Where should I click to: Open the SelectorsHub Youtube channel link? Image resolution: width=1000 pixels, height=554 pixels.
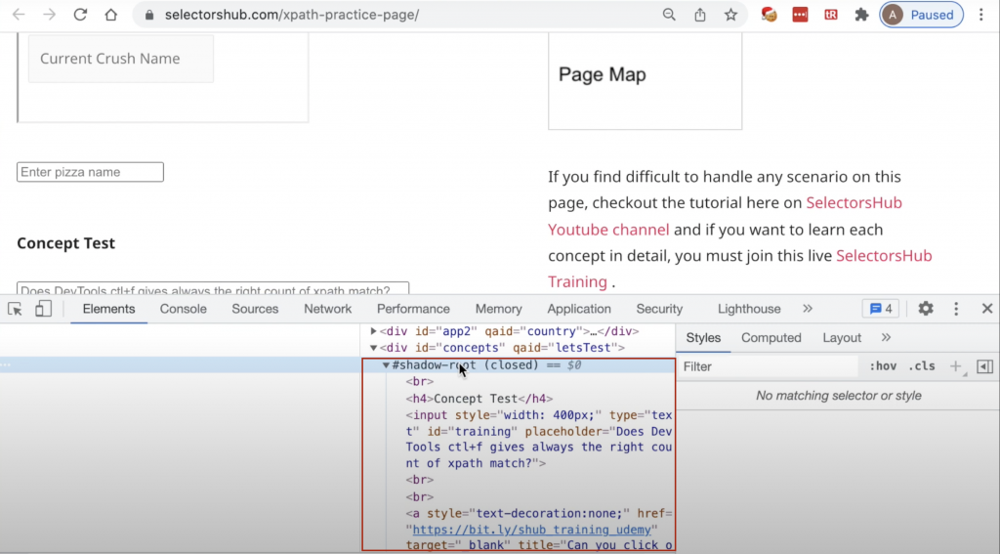[x=608, y=230]
